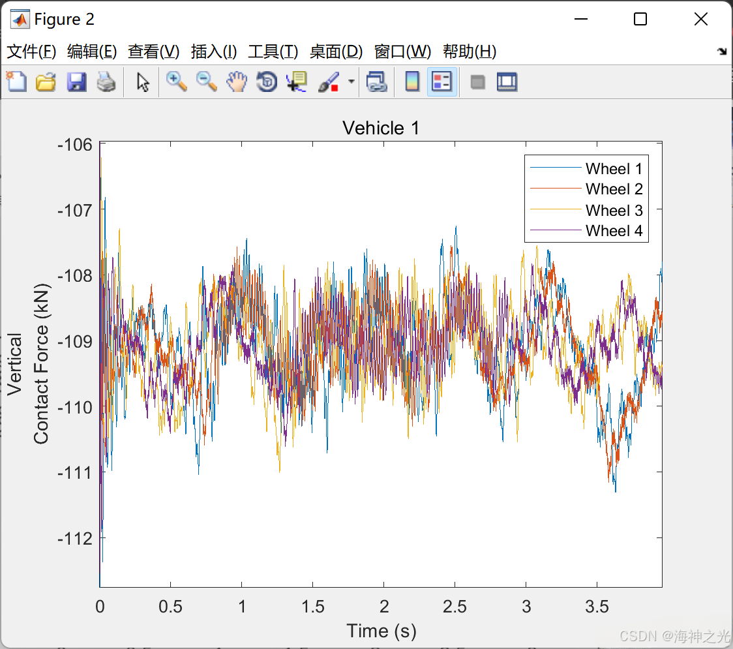The height and width of the screenshot is (649, 733).
Task: Click the 2.5 x-axis tick label
Action: point(455,607)
